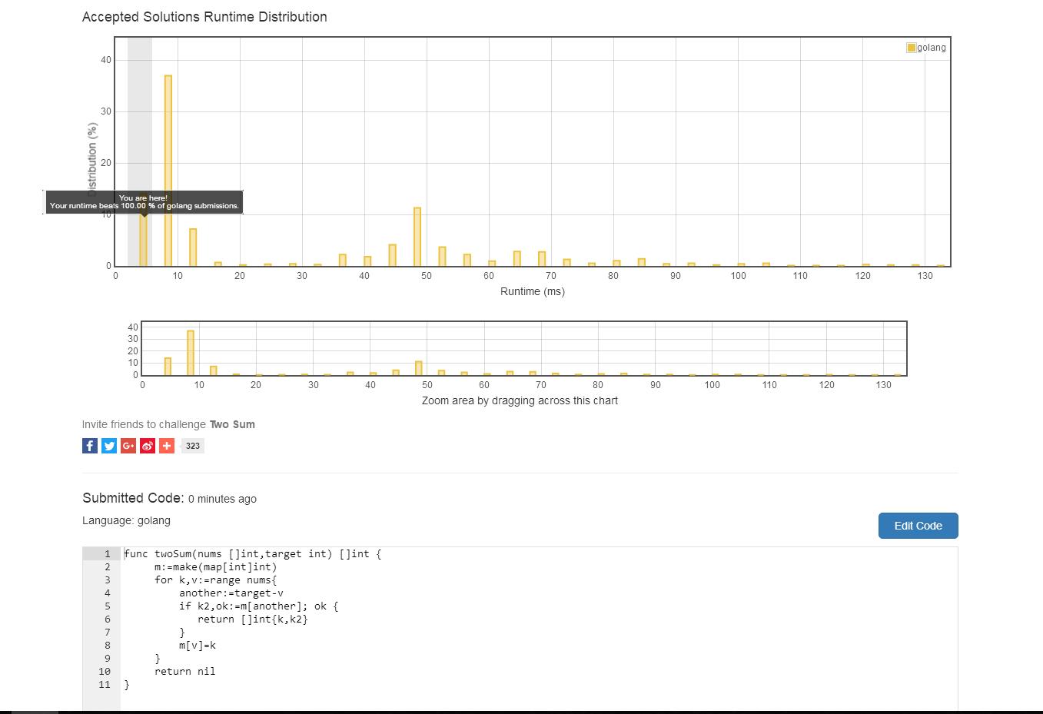The image size is (1043, 714).
Task: Click 'Runtime (ms)' axis label
Action: [533, 291]
